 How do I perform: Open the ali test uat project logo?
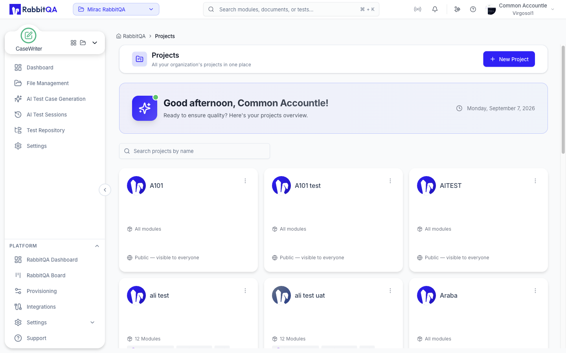pyautogui.click(x=281, y=295)
